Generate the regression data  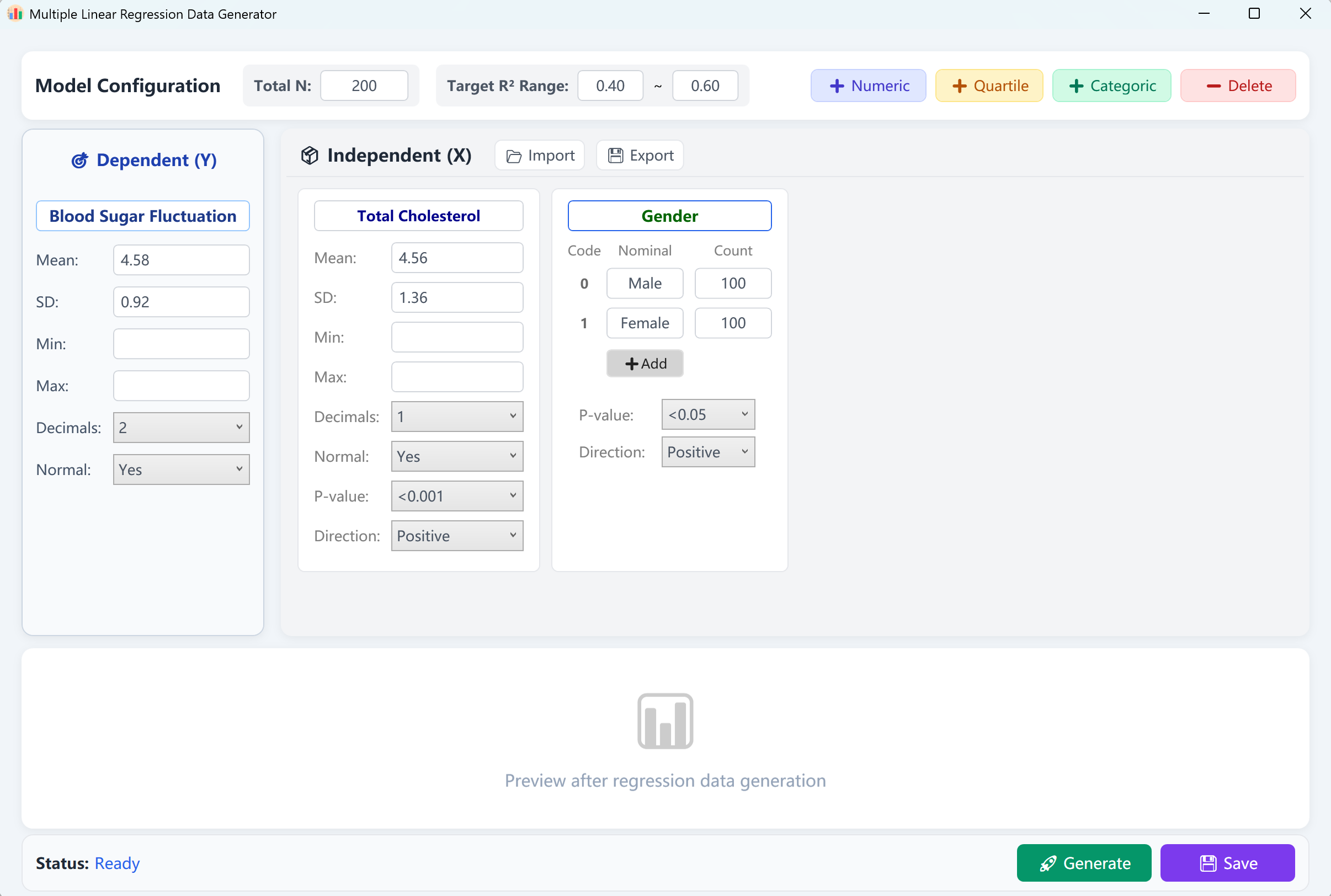coord(1084,862)
